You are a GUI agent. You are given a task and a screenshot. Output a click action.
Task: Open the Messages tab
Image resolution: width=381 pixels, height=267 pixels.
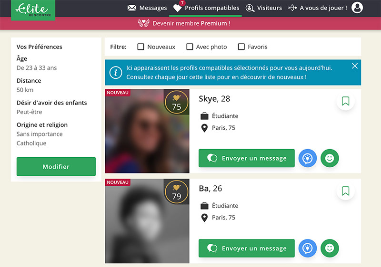coord(147,8)
